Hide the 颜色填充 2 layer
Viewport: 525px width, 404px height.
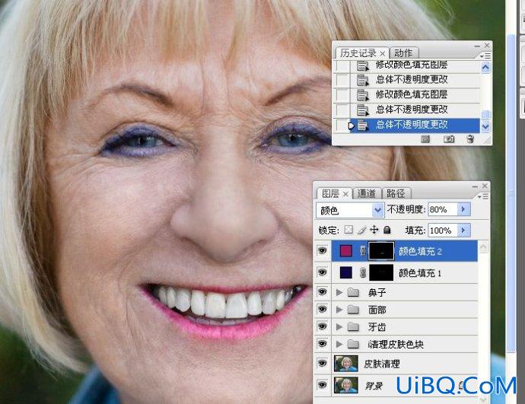point(323,251)
